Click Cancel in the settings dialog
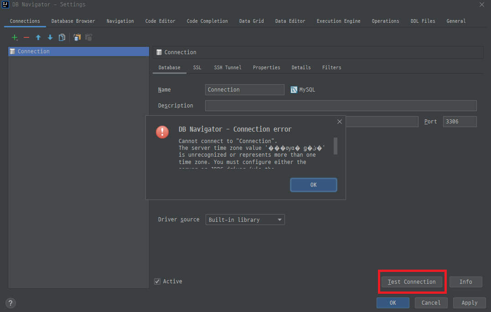491x312 pixels. (431, 302)
